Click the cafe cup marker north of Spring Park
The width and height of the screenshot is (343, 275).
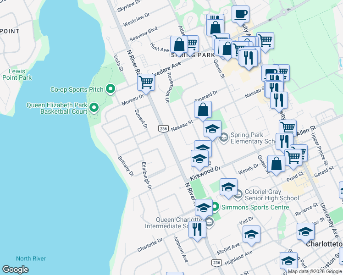[240, 15]
